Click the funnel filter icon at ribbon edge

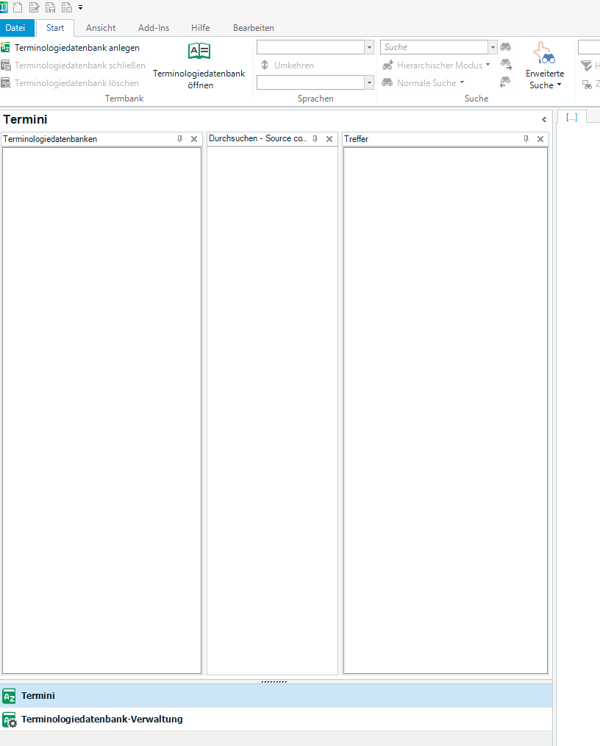586,65
